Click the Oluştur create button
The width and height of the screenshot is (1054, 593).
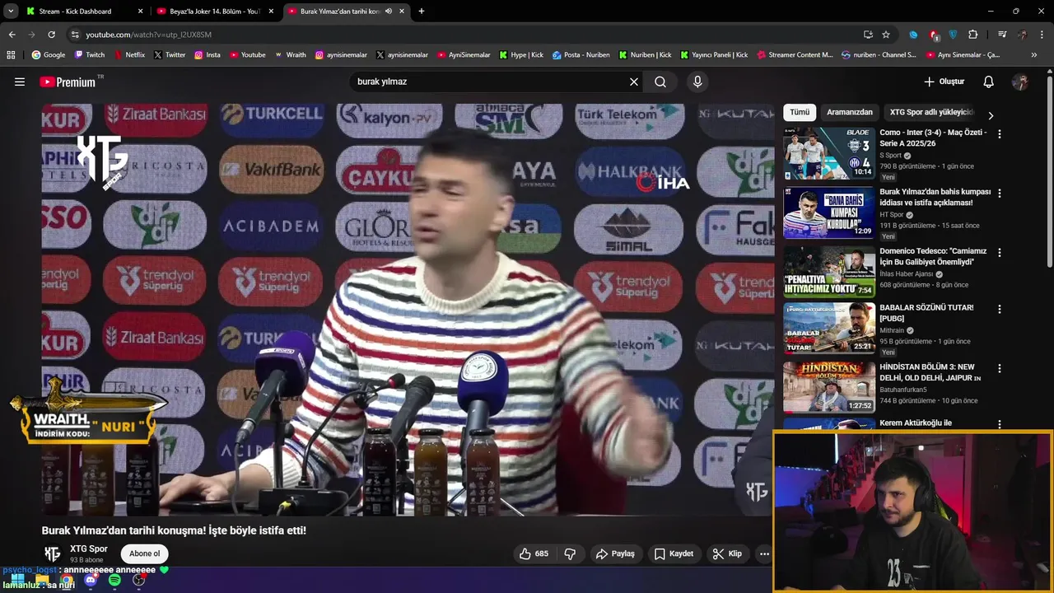[x=944, y=82]
